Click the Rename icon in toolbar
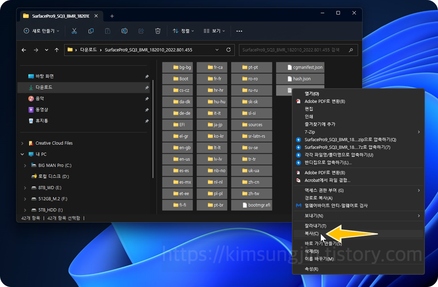The height and width of the screenshot is (287, 438). 124,31
